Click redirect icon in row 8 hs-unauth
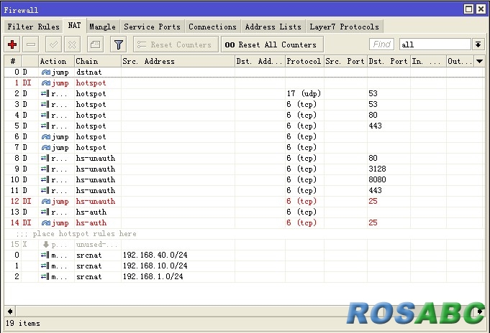The width and height of the screenshot is (490, 333). [x=45, y=159]
